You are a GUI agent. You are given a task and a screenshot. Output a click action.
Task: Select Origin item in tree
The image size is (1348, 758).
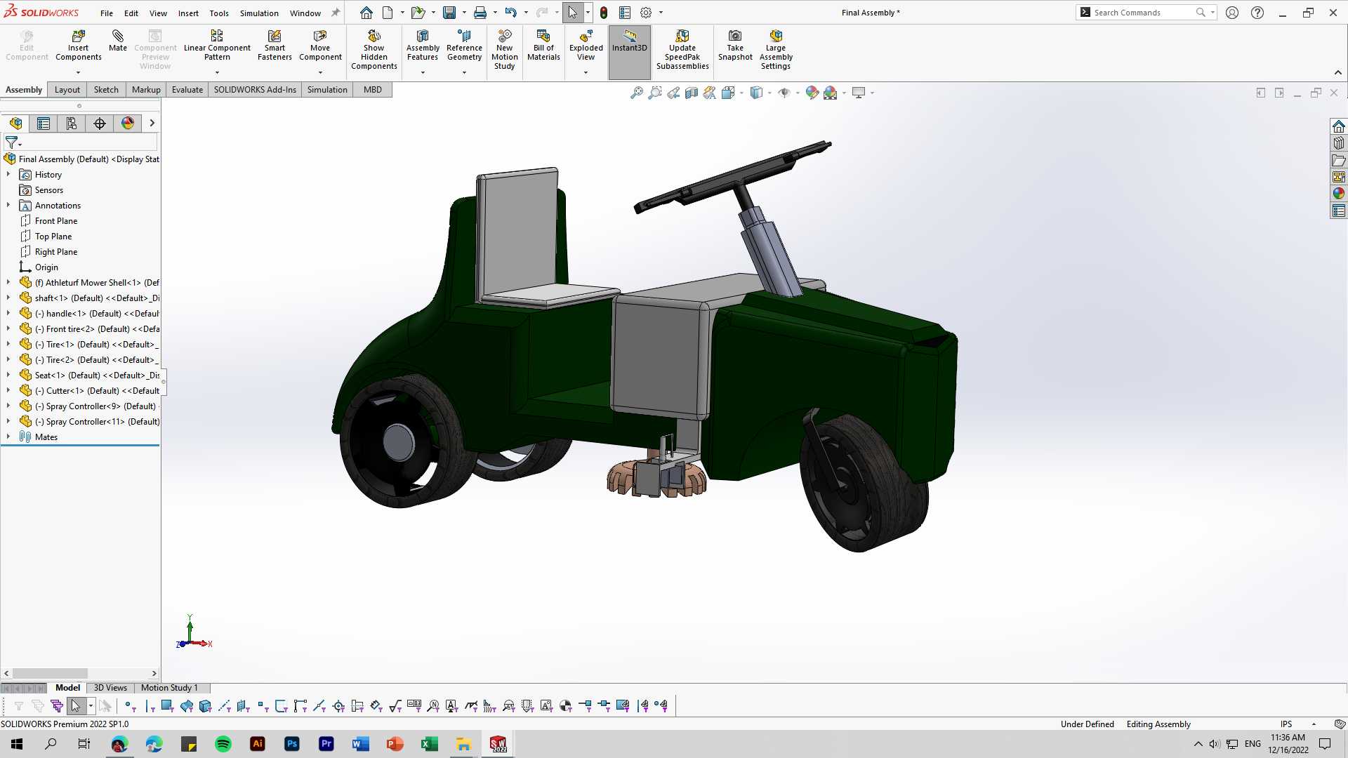pos(46,267)
